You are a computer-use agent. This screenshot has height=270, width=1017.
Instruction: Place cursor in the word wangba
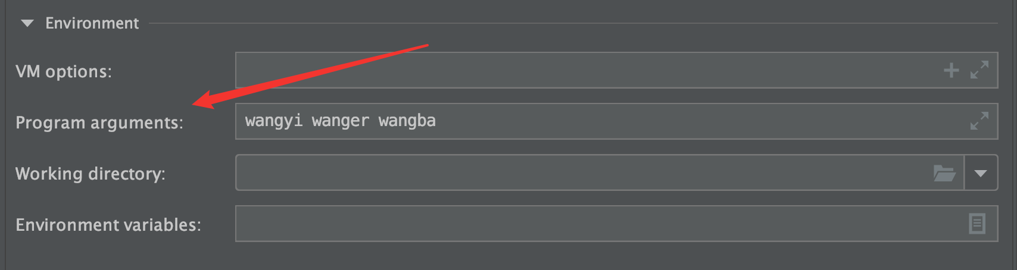point(407,121)
